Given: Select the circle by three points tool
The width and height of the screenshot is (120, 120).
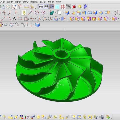Looking at the screenshot, I should tap(37, 12).
